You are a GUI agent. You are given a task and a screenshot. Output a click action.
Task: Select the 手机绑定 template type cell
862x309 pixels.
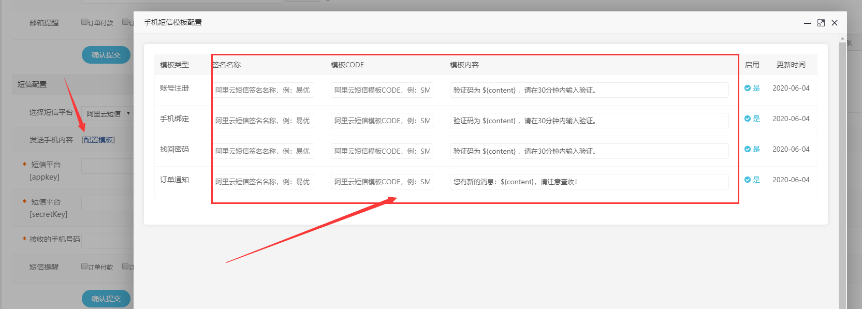[174, 119]
